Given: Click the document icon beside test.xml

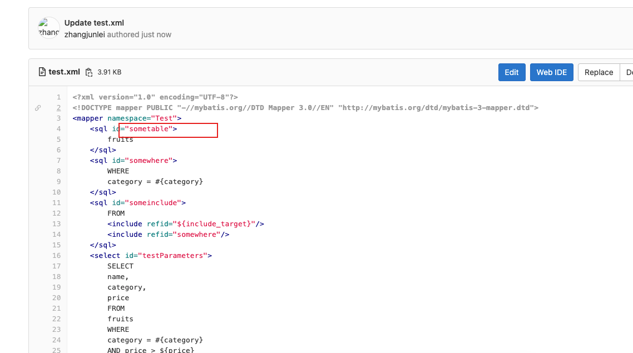Looking at the screenshot, I should pyautogui.click(x=42, y=71).
